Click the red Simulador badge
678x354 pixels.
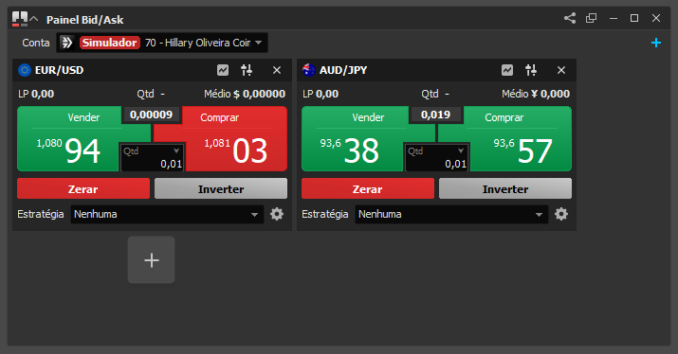click(110, 43)
